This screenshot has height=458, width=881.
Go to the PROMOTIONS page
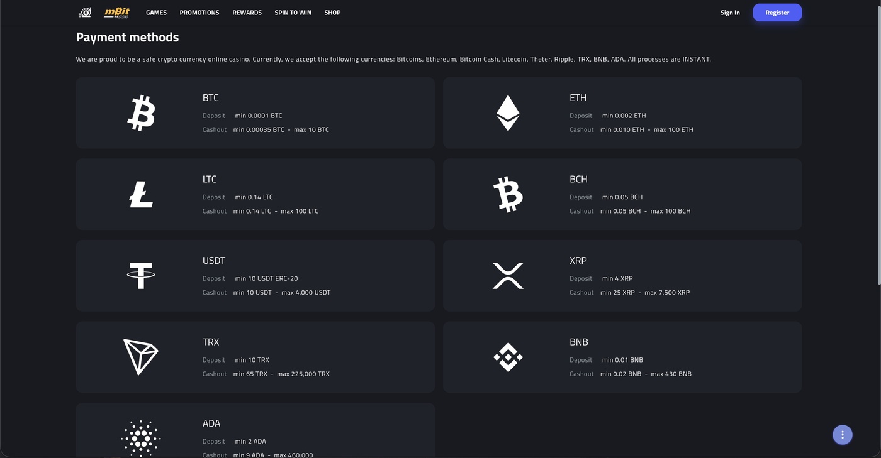click(199, 13)
